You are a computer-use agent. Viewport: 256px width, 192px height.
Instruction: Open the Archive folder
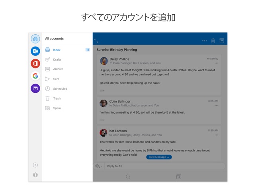tap(67, 69)
